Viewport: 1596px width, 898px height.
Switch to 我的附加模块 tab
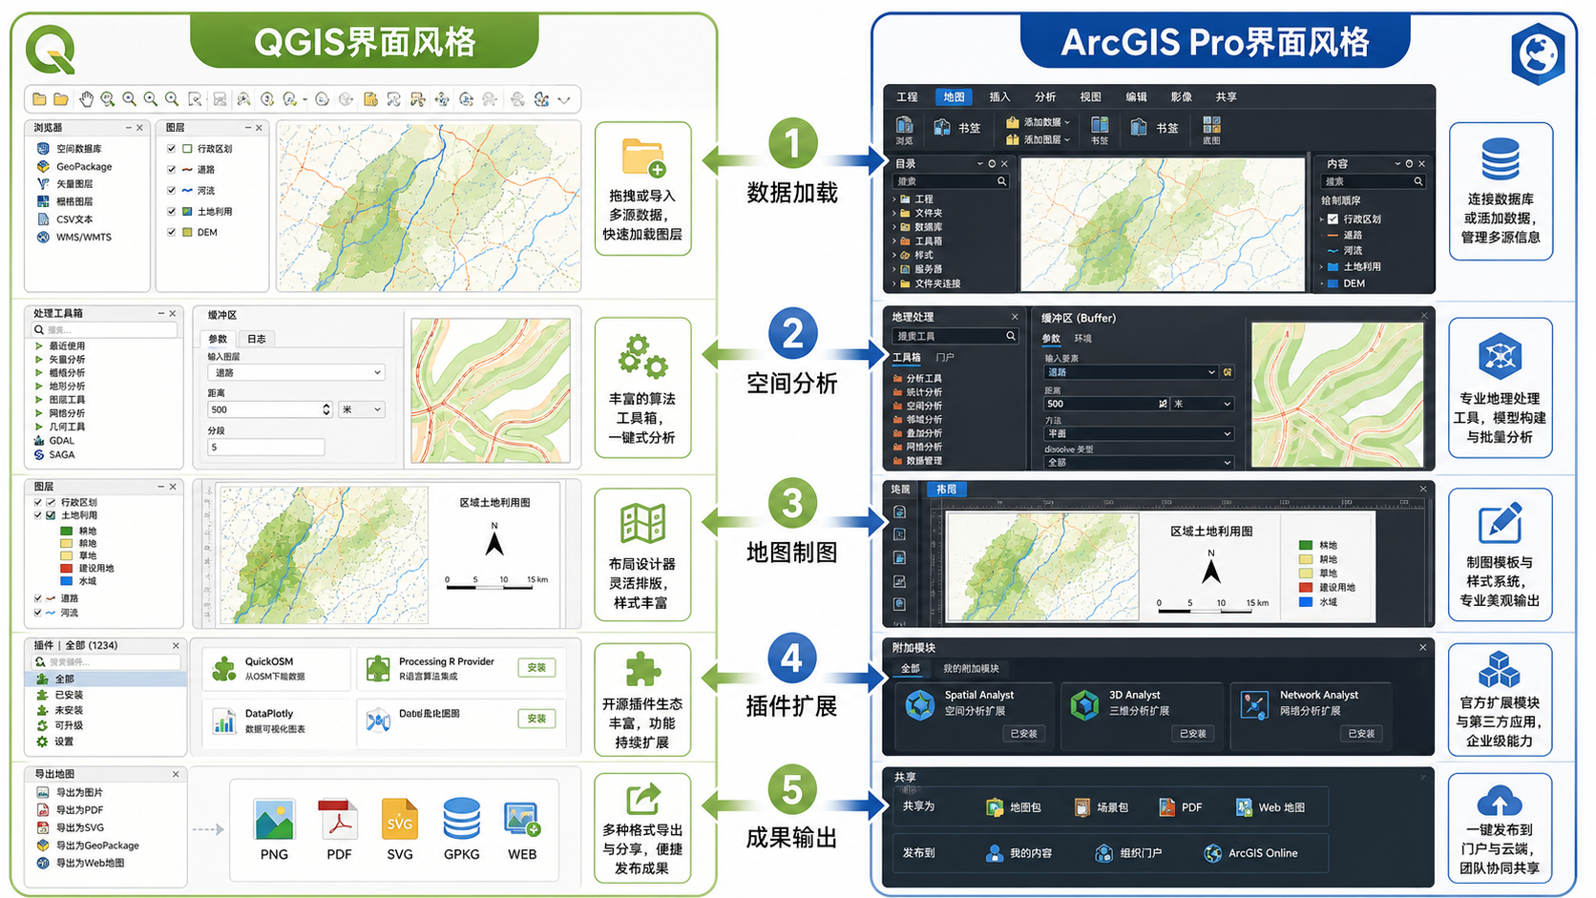pyautogui.click(x=971, y=669)
